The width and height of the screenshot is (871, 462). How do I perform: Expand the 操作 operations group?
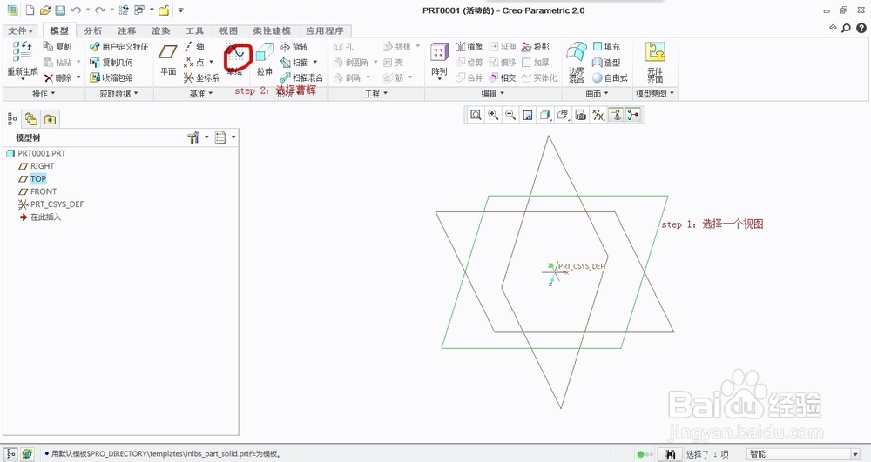tap(44, 94)
